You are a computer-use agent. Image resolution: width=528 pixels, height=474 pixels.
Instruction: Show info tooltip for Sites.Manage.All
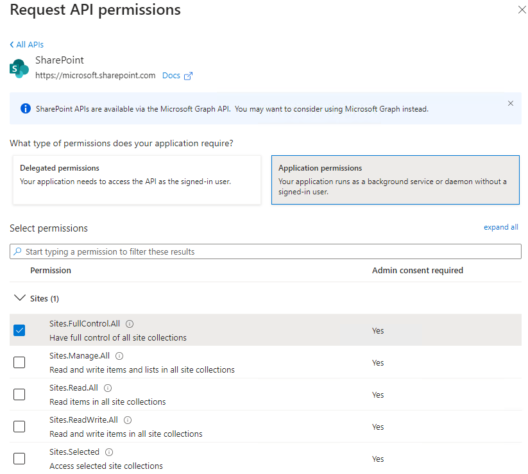click(119, 356)
